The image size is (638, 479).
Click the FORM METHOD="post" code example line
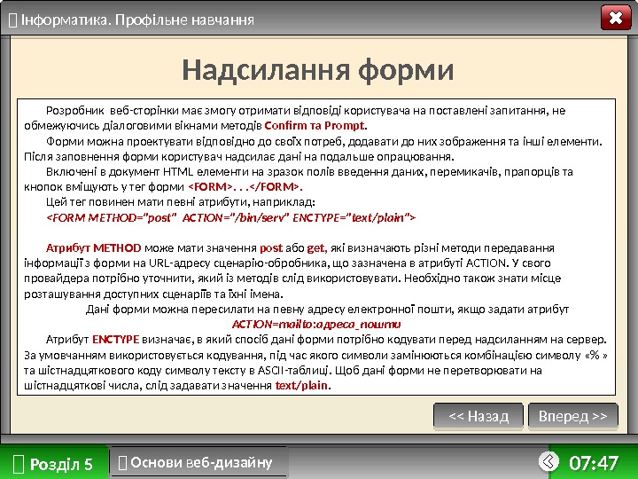[231, 217]
